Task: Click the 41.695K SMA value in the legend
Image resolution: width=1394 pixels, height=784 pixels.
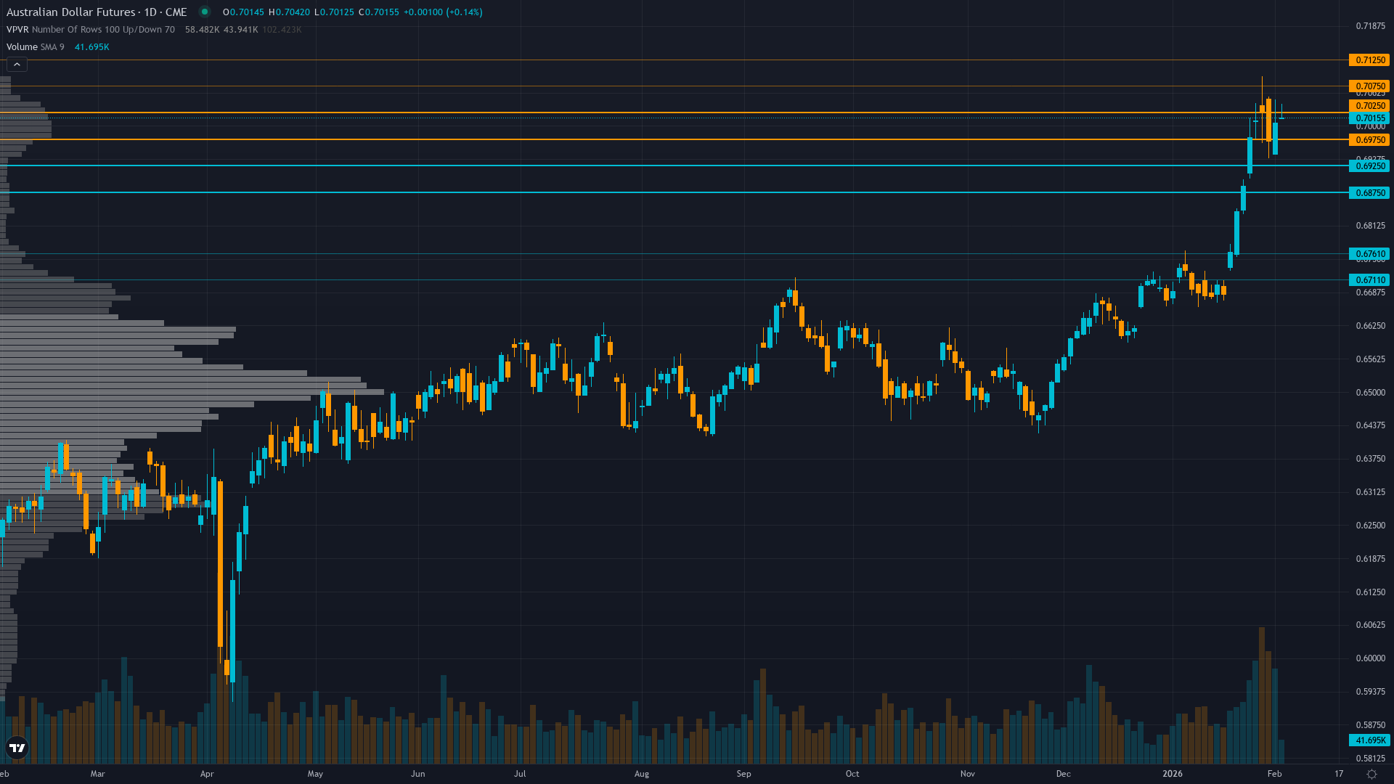Action: (x=91, y=46)
